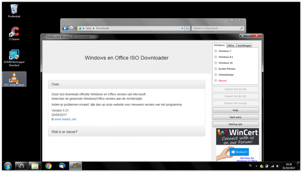Open the taskbar clock and date
This screenshot has height=172, width=302.
click(x=289, y=166)
